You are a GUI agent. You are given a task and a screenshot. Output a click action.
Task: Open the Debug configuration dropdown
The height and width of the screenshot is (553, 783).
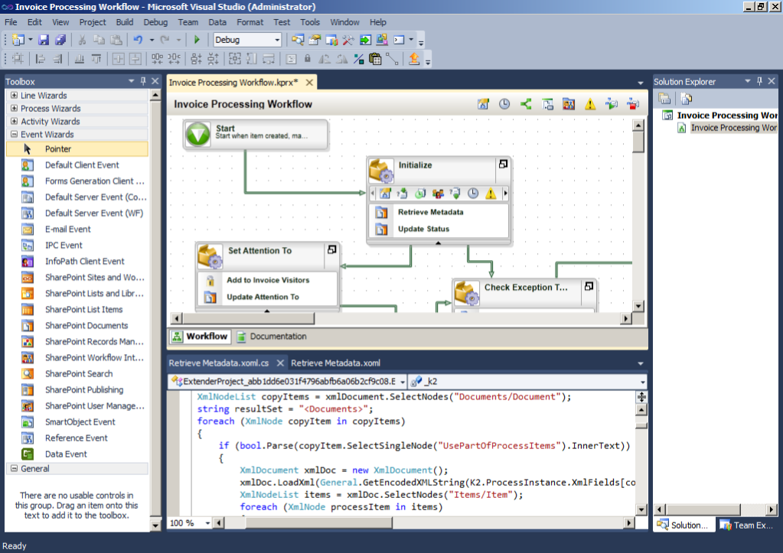click(x=277, y=40)
